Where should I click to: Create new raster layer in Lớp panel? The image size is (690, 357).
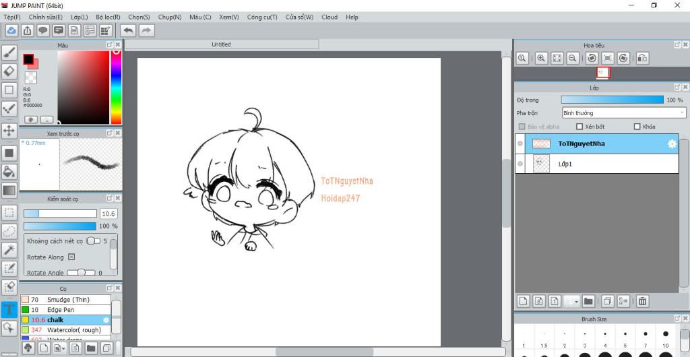pyautogui.click(x=523, y=301)
